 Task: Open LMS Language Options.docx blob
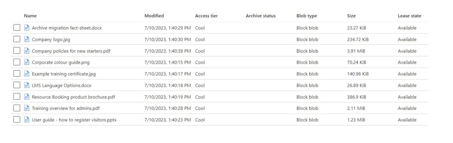[62, 85]
